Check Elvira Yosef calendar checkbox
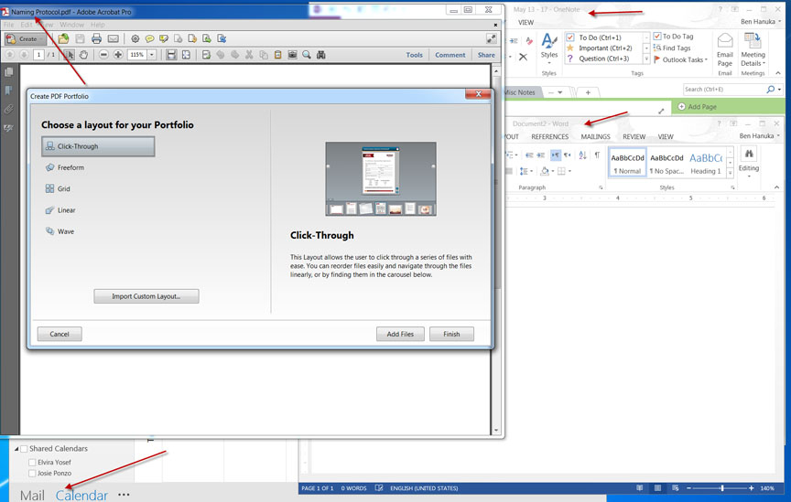The height and width of the screenshot is (502, 791). point(32,462)
